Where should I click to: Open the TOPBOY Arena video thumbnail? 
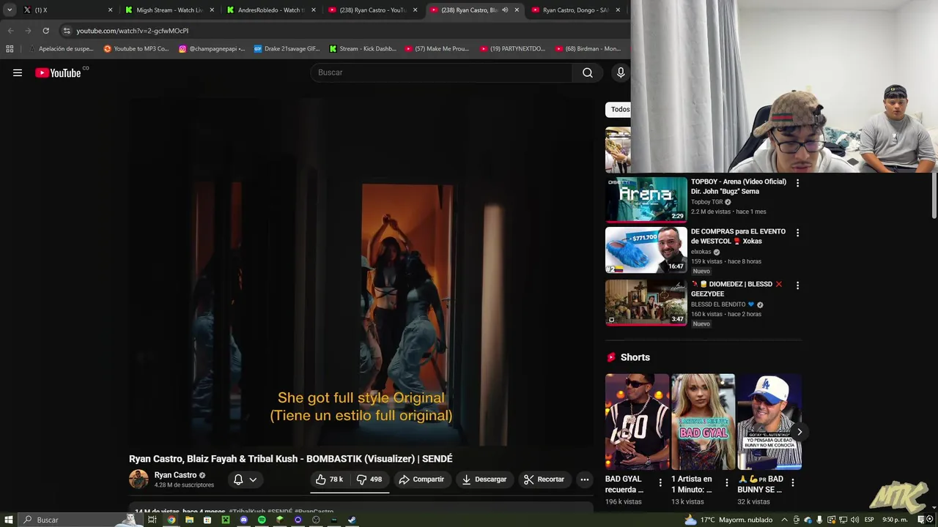tap(646, 199)
